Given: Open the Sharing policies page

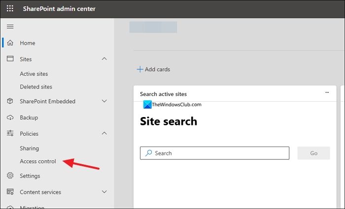Looking at the screenshot, I should (30, 149).
